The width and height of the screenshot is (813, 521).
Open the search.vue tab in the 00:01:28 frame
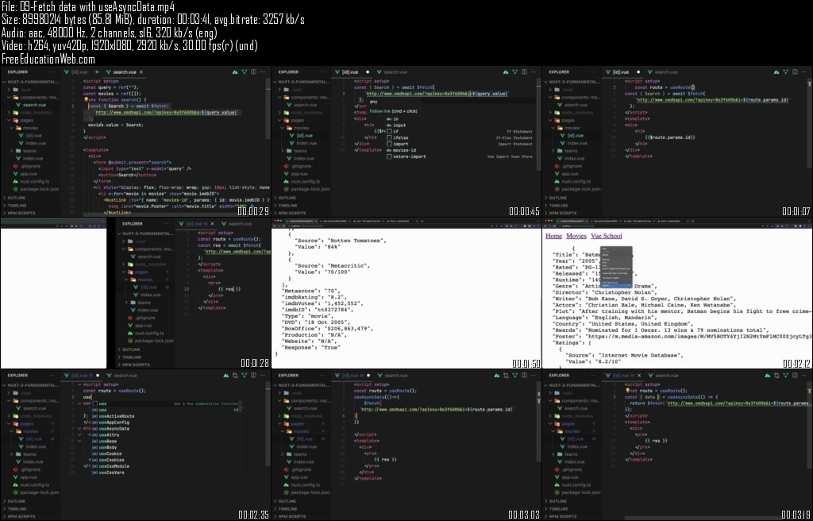coord(237,224)
